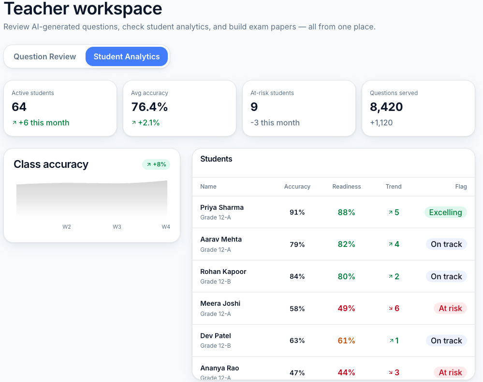Click the 88% readiness value
This screenshot has width=483, height=382.
pyautogui.click(x=346, y=212)
